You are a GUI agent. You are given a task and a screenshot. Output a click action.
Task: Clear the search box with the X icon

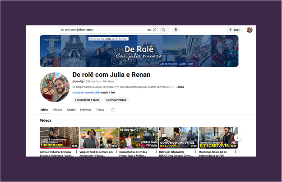coord(154,30)
